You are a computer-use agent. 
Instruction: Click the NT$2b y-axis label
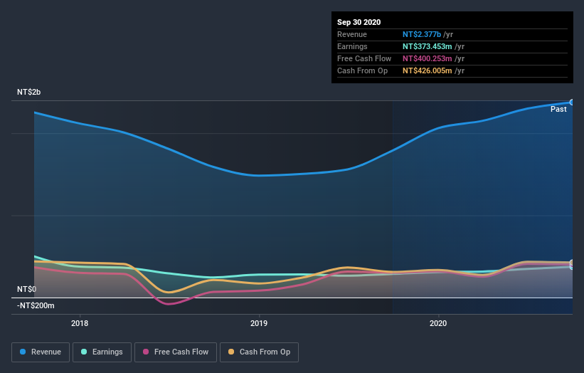point(28,92)
